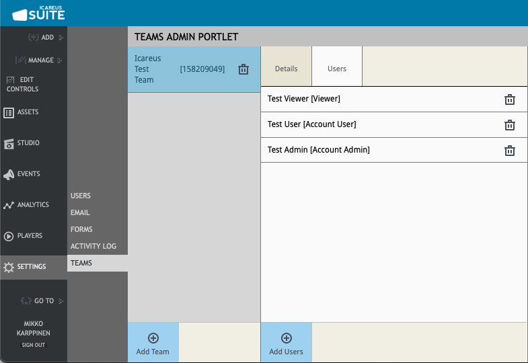Expand the GO TO menu
The height and width of the screenshot is (363, 528).
[x=43, y=301]
